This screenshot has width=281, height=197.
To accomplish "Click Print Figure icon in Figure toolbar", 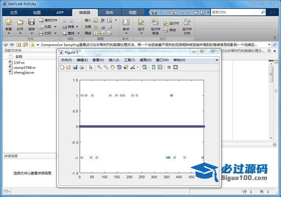I will [x=82, y=67].
